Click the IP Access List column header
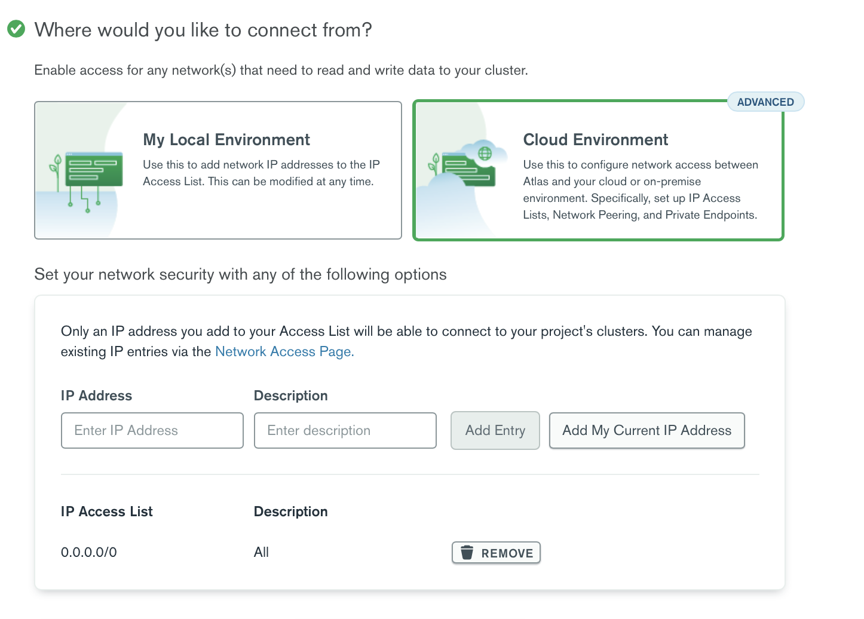 pyautogui.click(x=107, y=511)
